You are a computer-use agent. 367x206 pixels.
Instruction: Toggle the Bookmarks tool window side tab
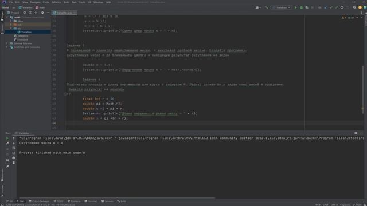click(2, 175)
